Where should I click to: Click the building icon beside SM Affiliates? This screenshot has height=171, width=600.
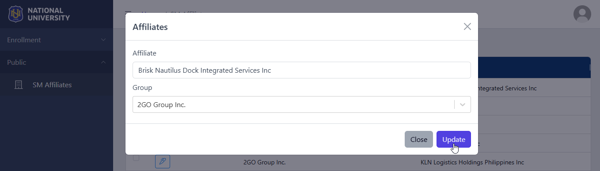tap(19, 85)
